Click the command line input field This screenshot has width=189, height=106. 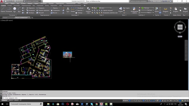[x=95, y=98]
